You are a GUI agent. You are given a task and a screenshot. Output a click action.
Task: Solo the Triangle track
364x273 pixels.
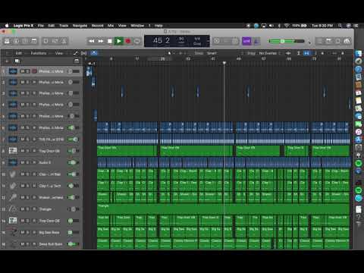click(28, 209)
